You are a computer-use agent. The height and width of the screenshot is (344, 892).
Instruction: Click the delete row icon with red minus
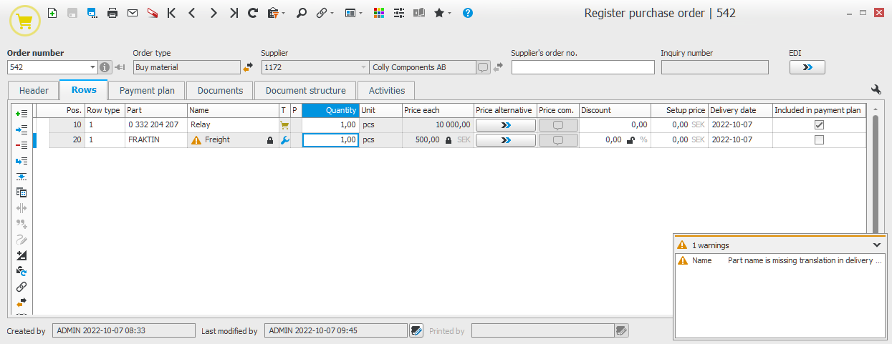[x=21, y=145]
